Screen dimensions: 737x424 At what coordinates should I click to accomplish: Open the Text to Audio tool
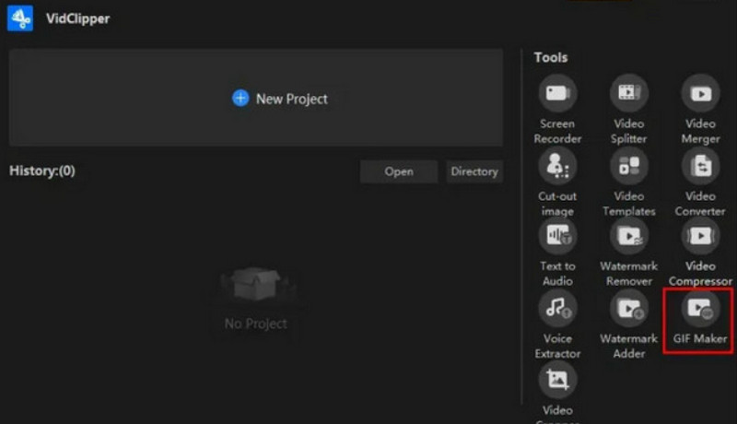coord(556,237)
